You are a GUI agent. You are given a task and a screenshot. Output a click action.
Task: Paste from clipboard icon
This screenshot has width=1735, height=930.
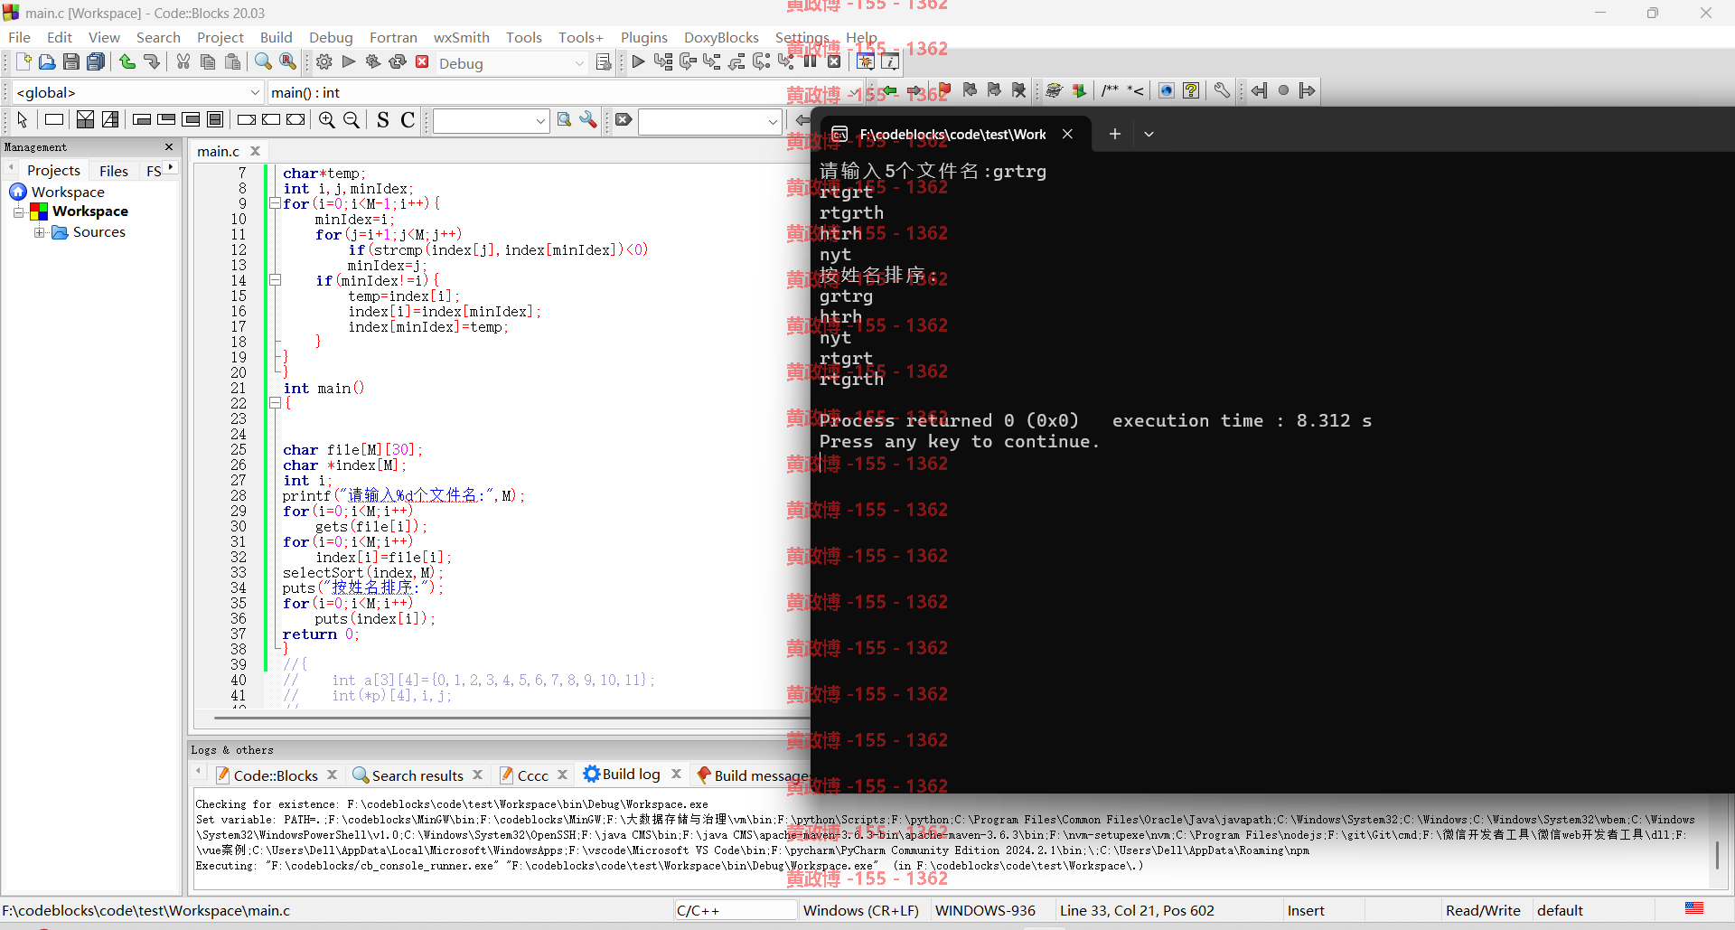pos(233,62)
